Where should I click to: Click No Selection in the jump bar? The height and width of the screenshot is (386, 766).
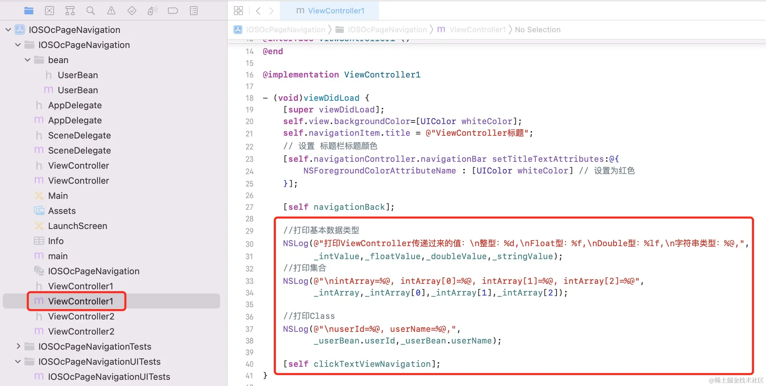tap(538, 30)
